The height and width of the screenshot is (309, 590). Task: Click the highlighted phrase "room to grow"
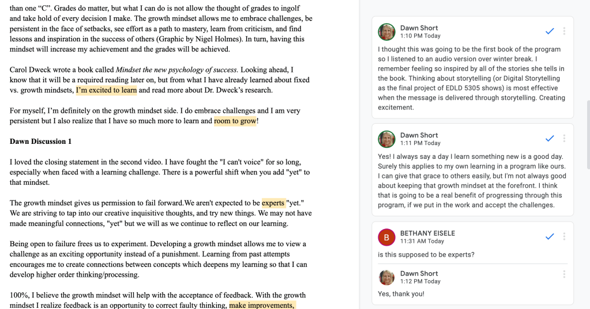[x=235, y=121]
